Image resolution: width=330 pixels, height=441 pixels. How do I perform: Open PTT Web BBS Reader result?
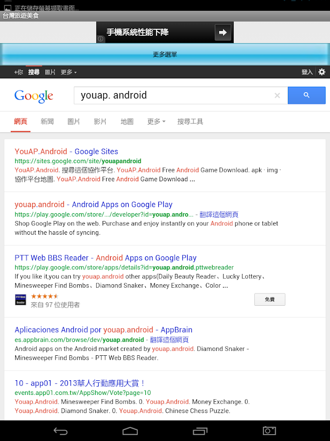click(106, 258)
